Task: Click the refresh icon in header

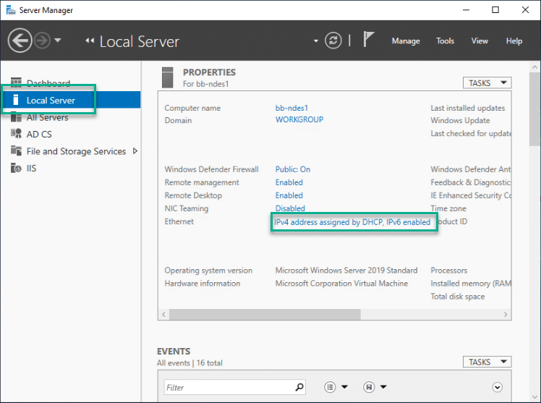Action: point(333,41)
